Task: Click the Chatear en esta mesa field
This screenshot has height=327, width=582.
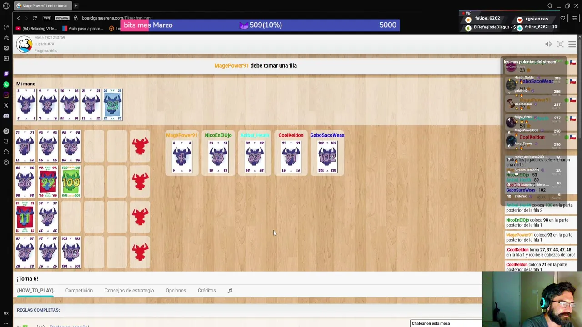Action: (446, 323)
